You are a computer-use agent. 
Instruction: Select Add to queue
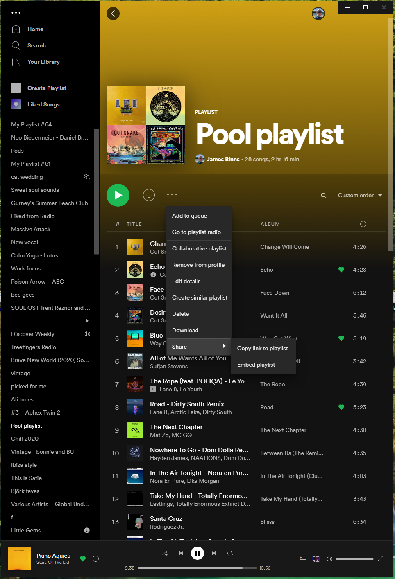[199, 216]
